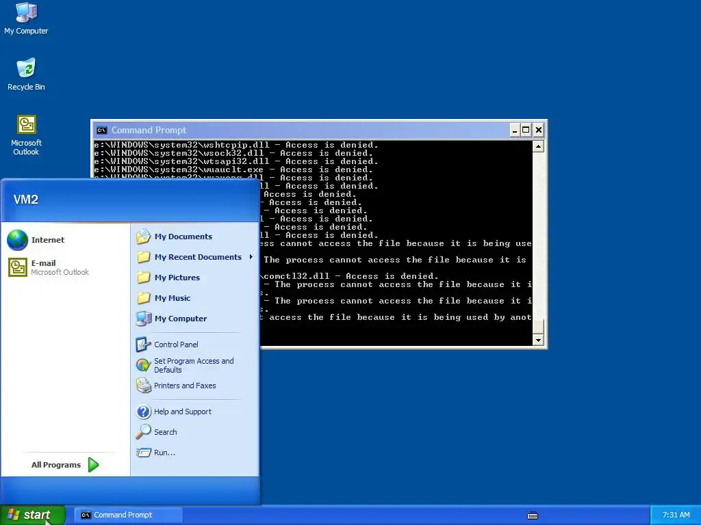Click the keyboard icon in the taskbar tray
This screenshot has height=525, width=701.
point(533,515)
